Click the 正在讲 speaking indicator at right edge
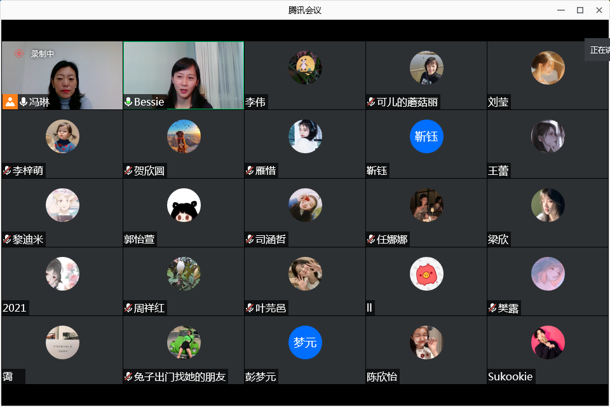 click(598, 50)
